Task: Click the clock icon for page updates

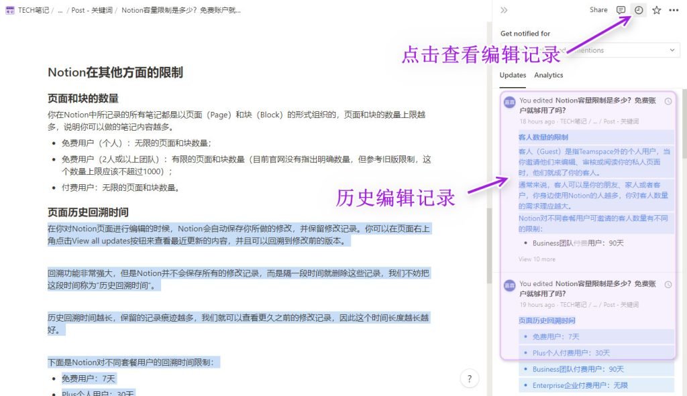Action: 639,10
